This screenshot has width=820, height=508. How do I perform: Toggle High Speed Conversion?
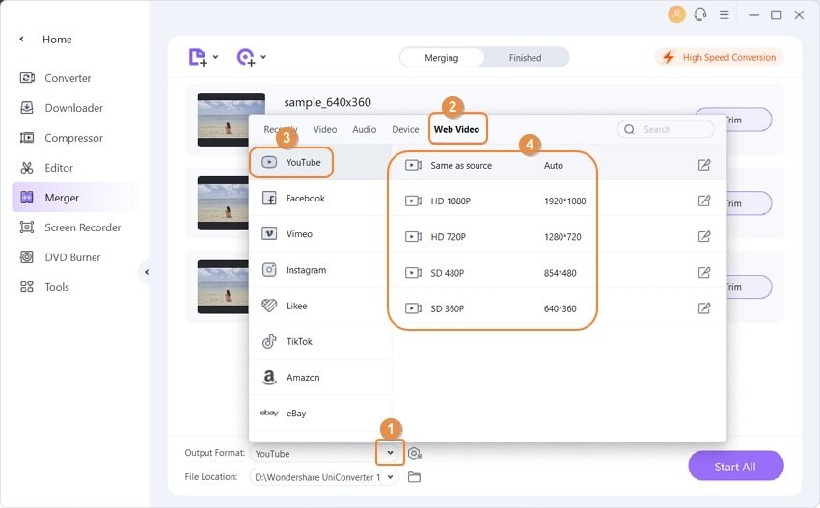(x=719, y=57)
